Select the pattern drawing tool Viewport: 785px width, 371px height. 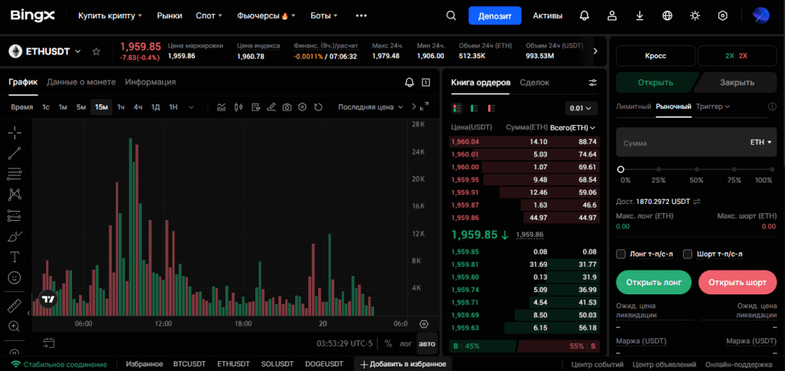point(15,194)
